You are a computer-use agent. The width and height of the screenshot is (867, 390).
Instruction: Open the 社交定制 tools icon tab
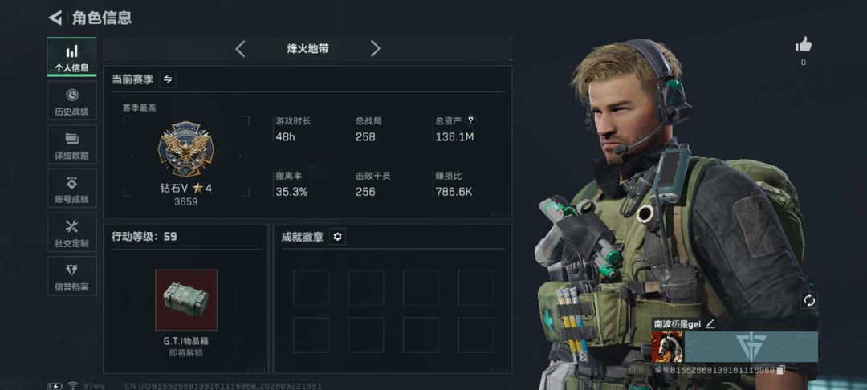pyautogui.click(x=72, y=232)
